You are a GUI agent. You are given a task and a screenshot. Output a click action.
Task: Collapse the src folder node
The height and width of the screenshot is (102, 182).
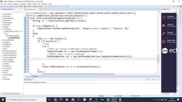(3, 33)
